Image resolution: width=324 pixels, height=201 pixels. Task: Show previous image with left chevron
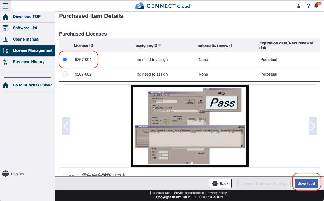66,126
